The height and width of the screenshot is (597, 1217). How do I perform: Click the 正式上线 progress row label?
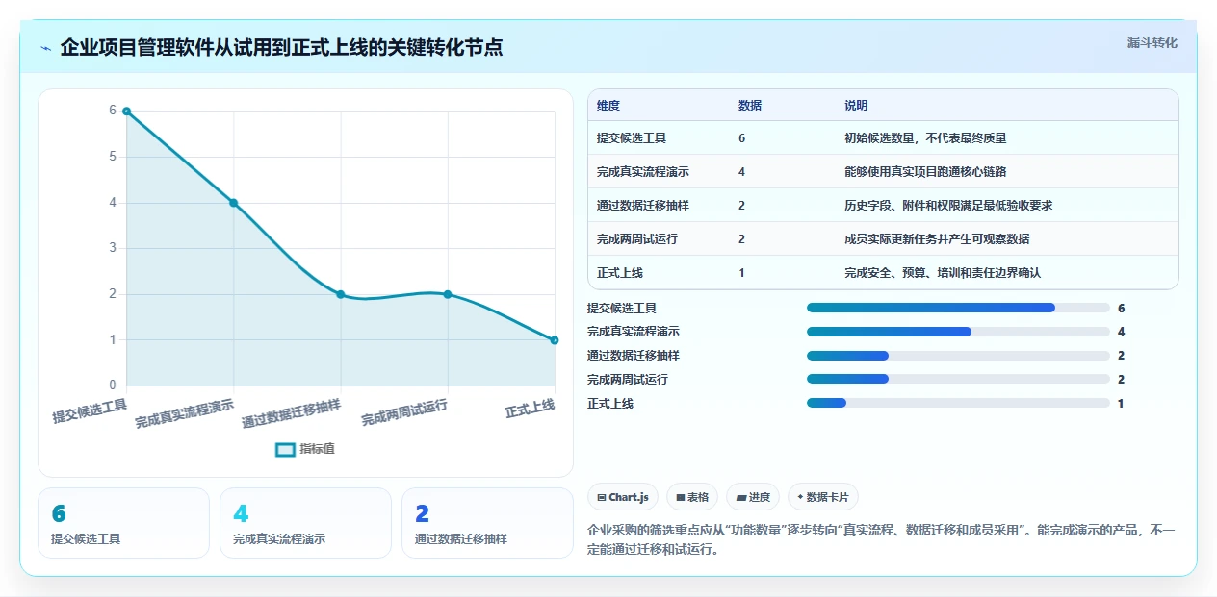(x=610, y=404)
